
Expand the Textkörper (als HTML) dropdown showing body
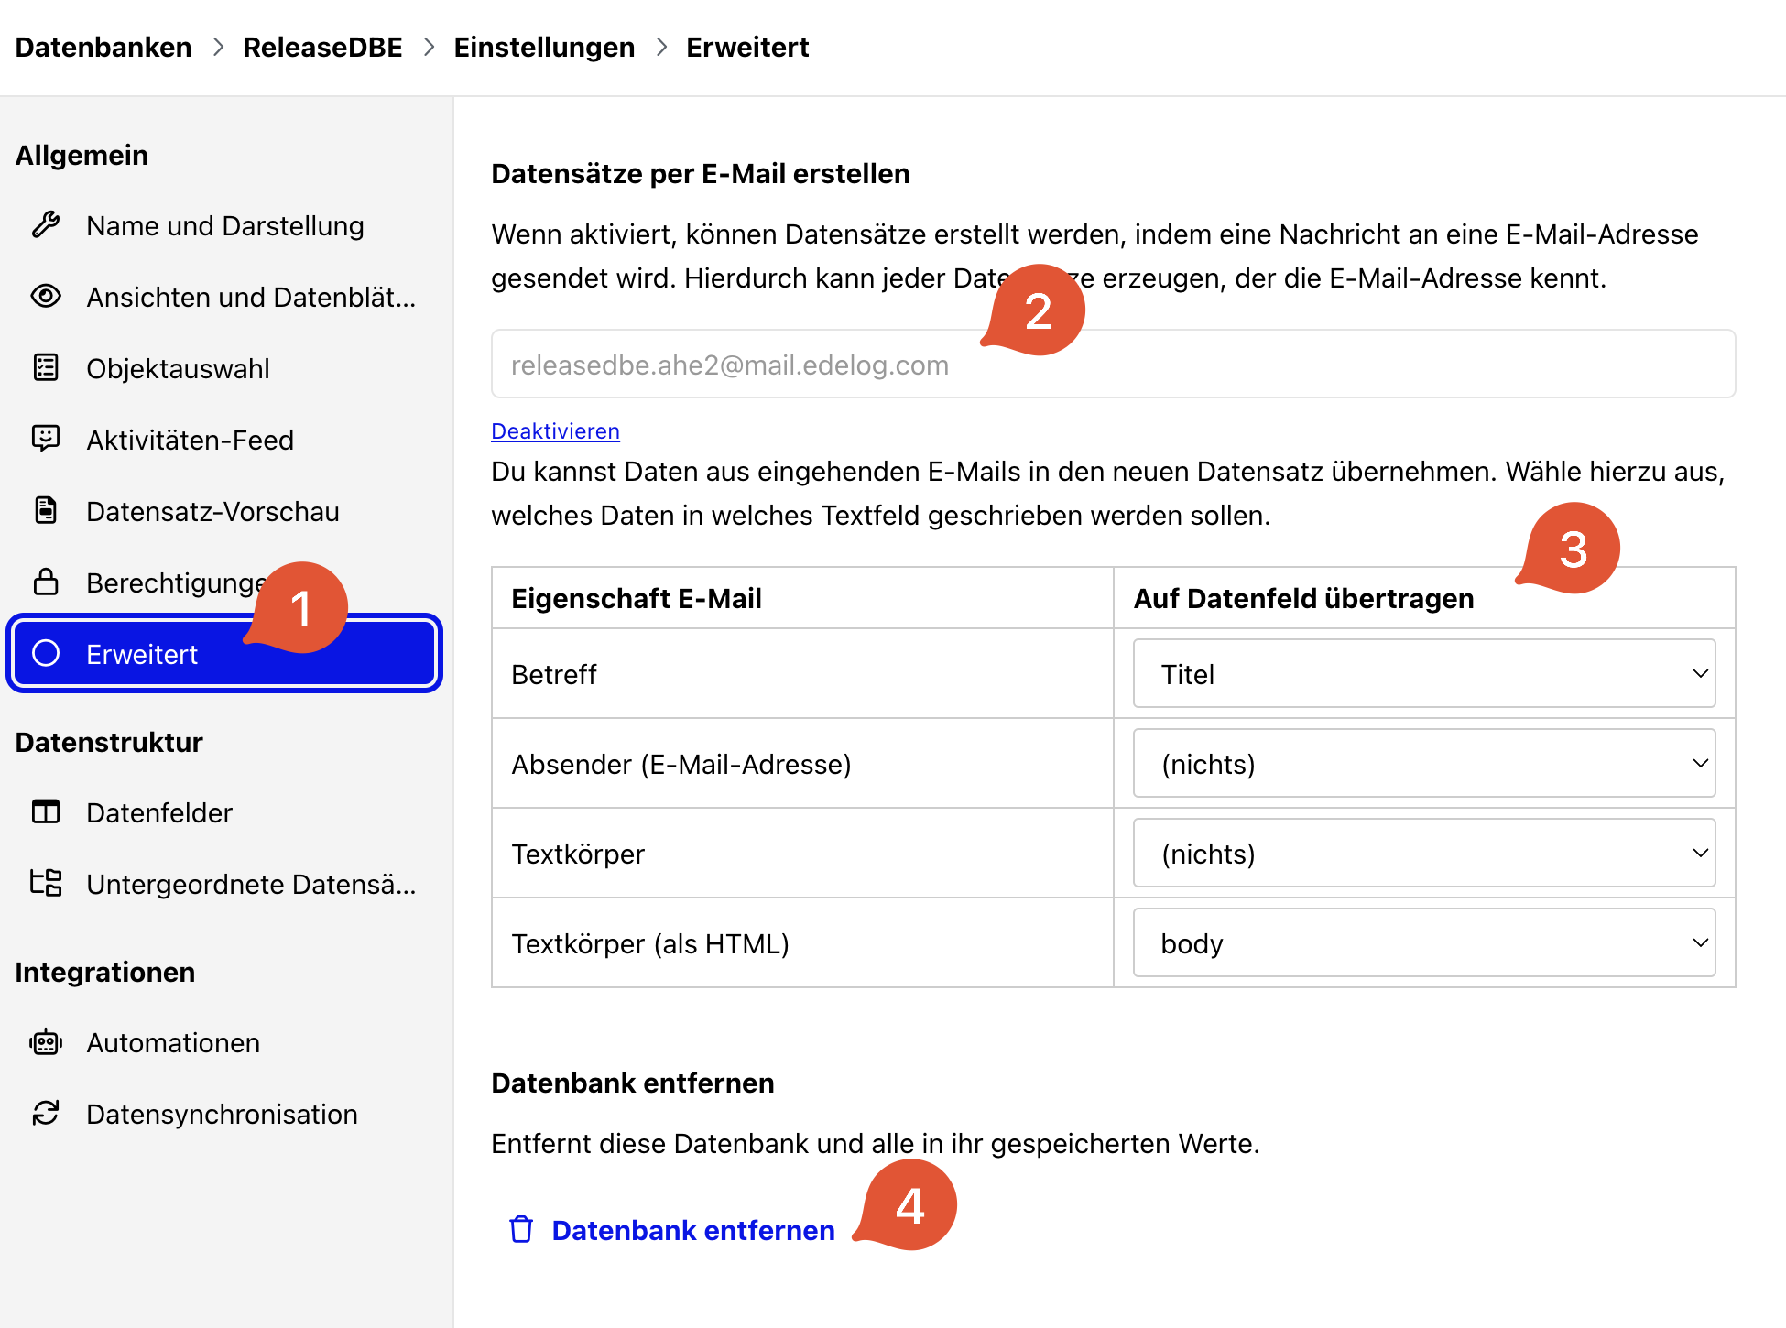pos(1424,942)
